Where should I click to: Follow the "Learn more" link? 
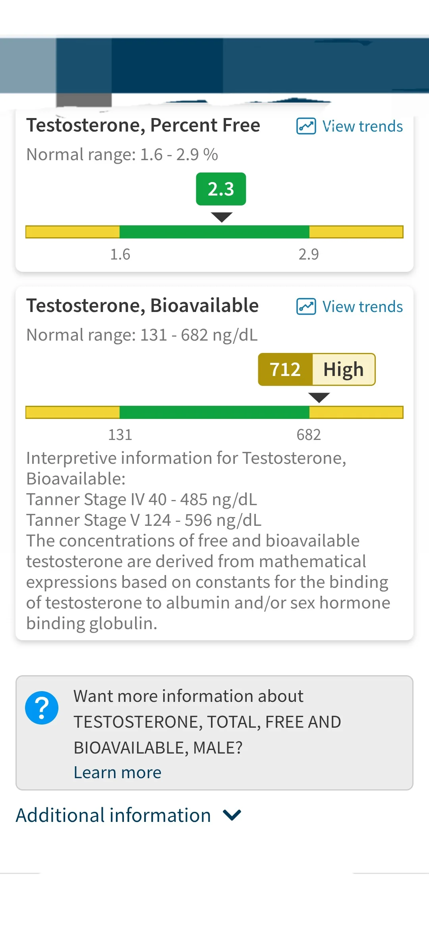pos(118,772)
